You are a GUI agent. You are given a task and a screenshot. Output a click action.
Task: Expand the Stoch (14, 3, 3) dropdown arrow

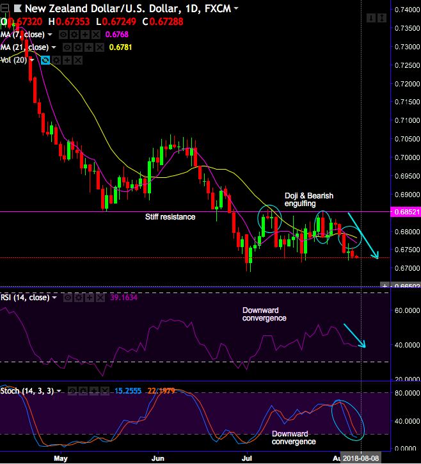59,391
